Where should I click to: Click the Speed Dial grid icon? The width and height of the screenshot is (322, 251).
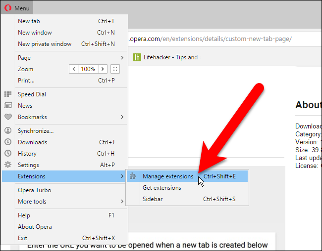tap(8, 94)
